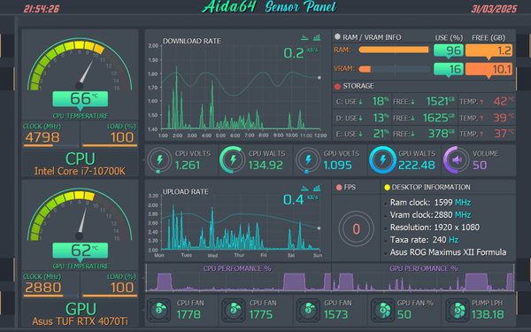Image resolution: width=531 pixels, height=332 pixels.
Task: Click the VRAM usage bar
Action: [394, 69]
